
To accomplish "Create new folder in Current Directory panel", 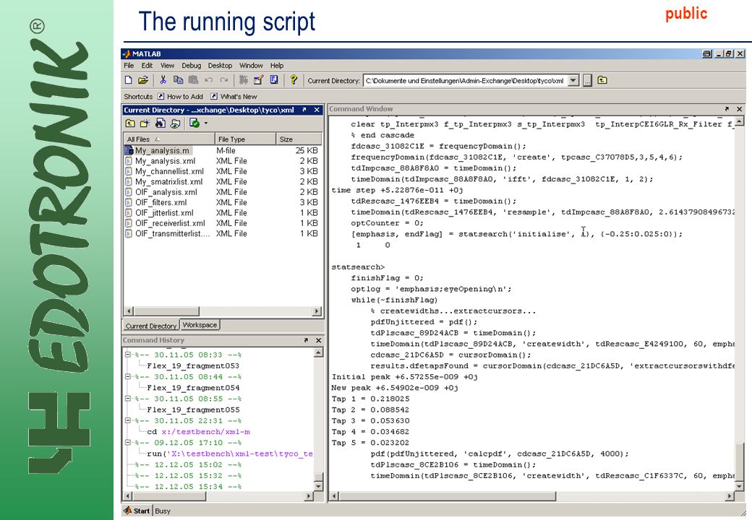I will coord(145,123).
